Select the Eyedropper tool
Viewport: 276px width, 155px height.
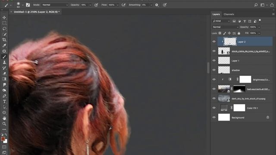[x=4, y=46]
